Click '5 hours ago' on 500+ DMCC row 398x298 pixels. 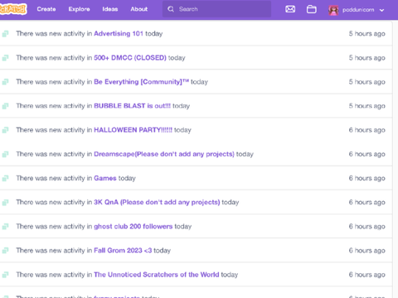click(366, 58)
